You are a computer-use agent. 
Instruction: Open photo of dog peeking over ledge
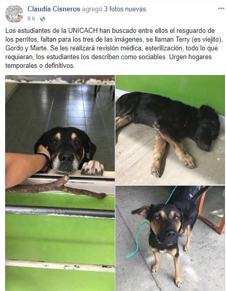60,183
